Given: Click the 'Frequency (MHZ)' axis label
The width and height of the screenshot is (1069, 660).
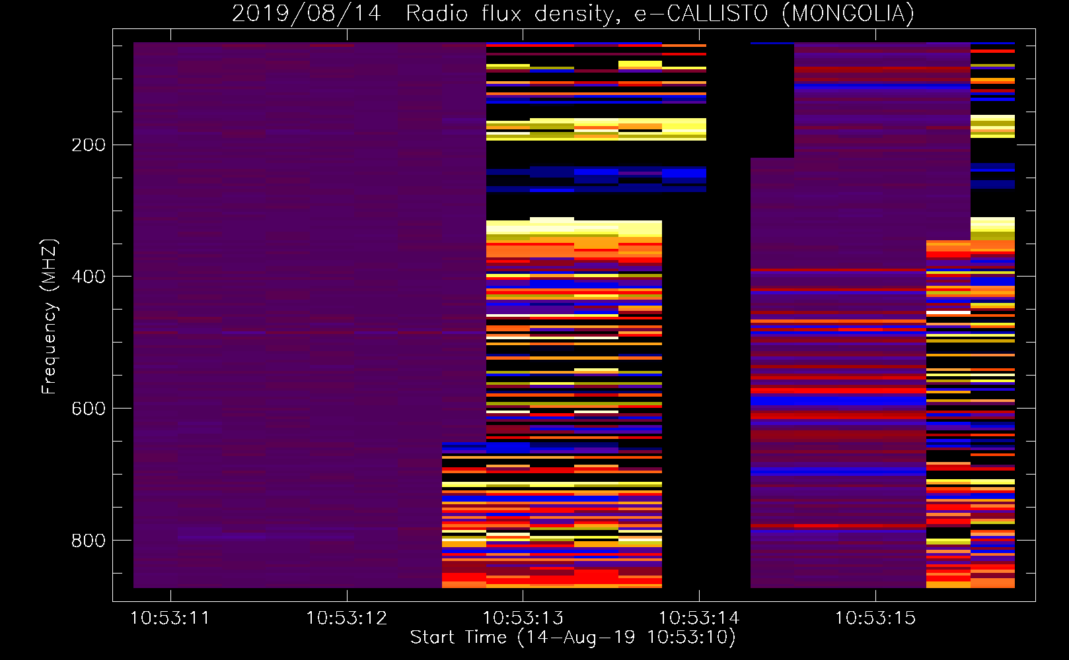Looking at the screenshot, I should (50, 317).
